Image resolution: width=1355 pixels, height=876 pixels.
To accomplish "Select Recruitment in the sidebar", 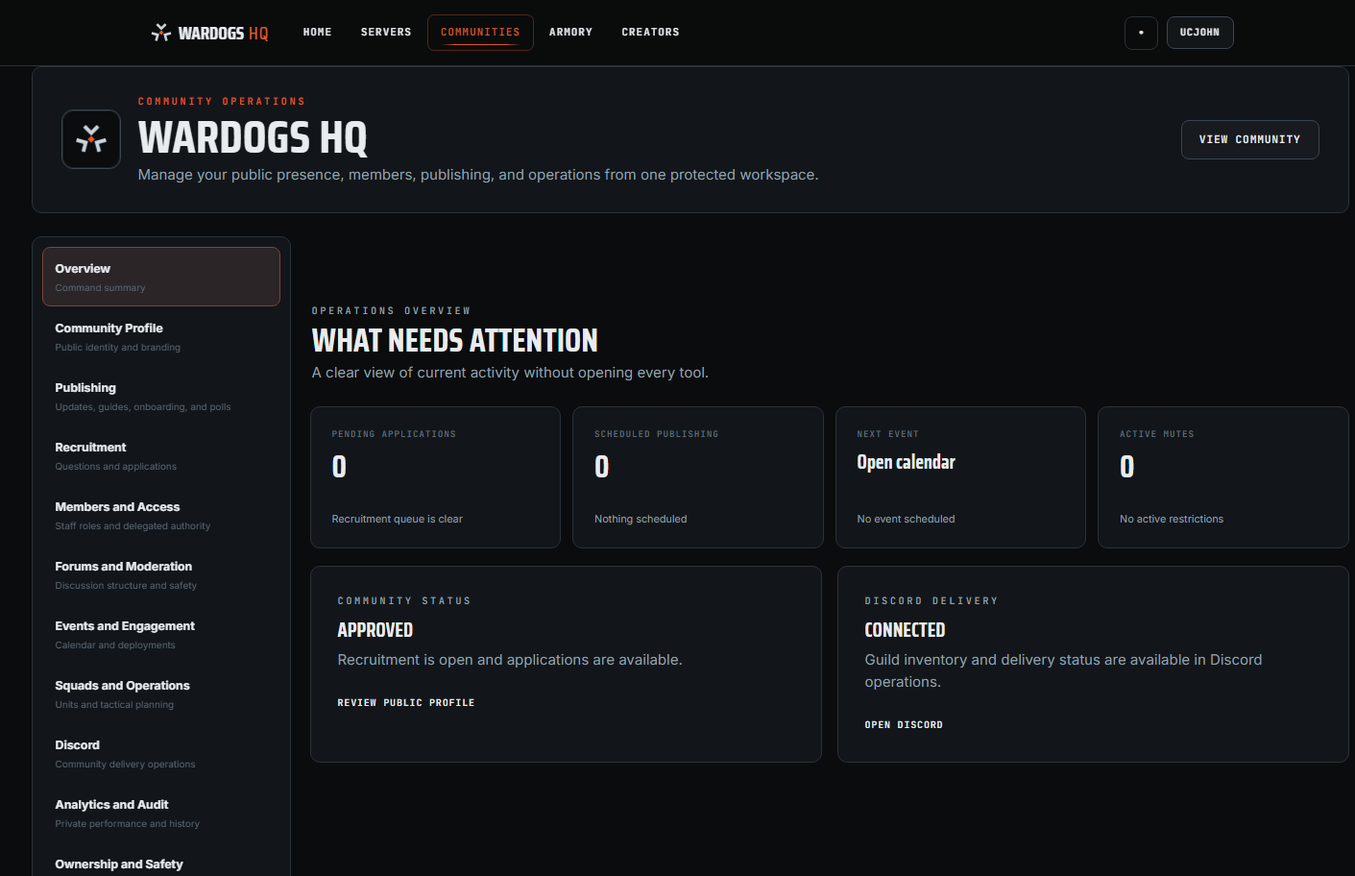I will pos(161,455).
